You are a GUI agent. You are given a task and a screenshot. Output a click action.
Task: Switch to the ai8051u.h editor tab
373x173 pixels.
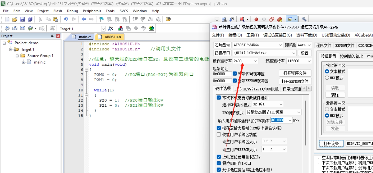tap(113, 37)
